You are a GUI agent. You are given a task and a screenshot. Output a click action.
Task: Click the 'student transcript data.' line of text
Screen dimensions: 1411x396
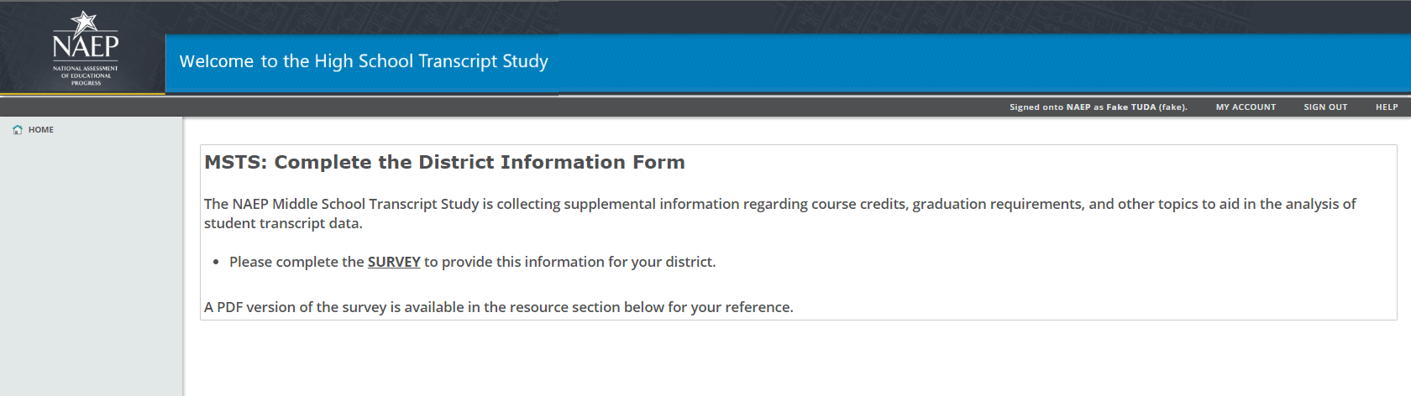pyautogui.click(x=283, y=223)
